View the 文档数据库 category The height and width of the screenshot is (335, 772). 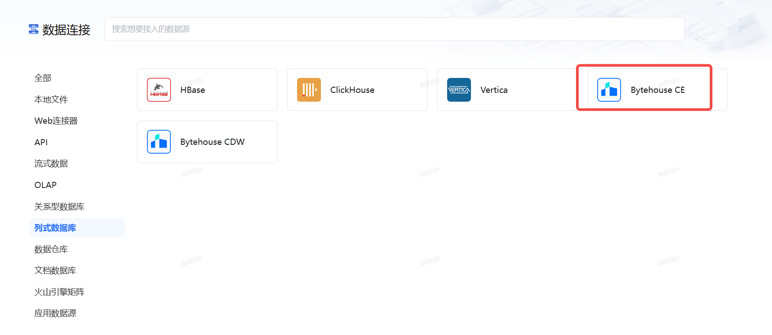[x=55, y=270]
